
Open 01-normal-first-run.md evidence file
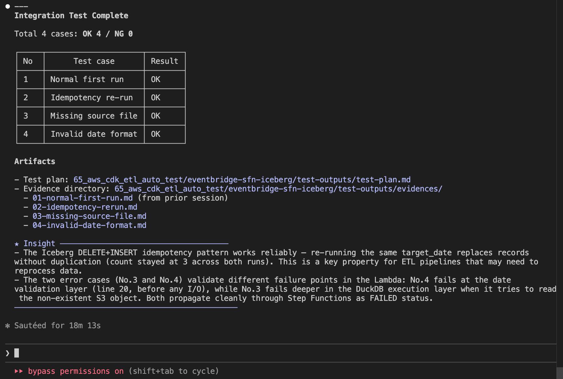tap(82, 198)
